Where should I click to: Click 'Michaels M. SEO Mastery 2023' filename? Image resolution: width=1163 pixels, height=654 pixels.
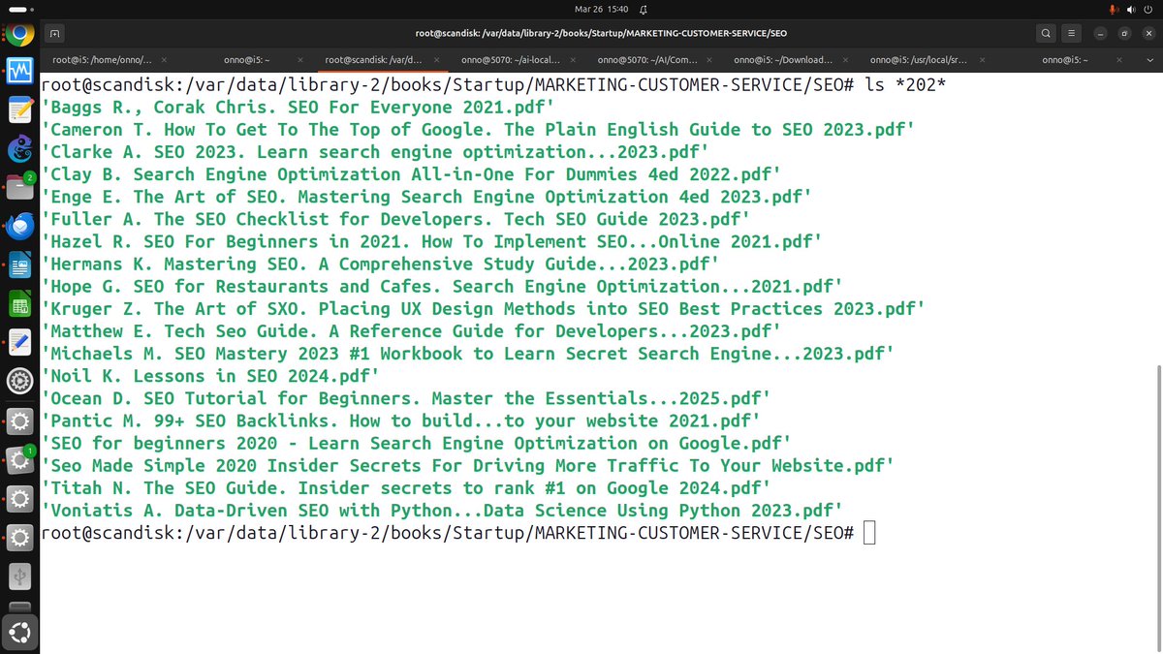coord(467,354)
